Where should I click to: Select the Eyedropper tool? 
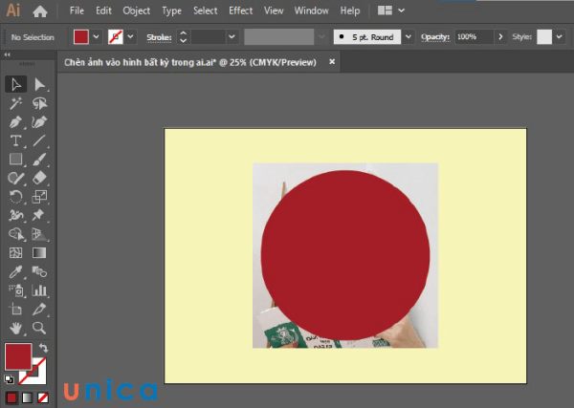coord(16,271)
